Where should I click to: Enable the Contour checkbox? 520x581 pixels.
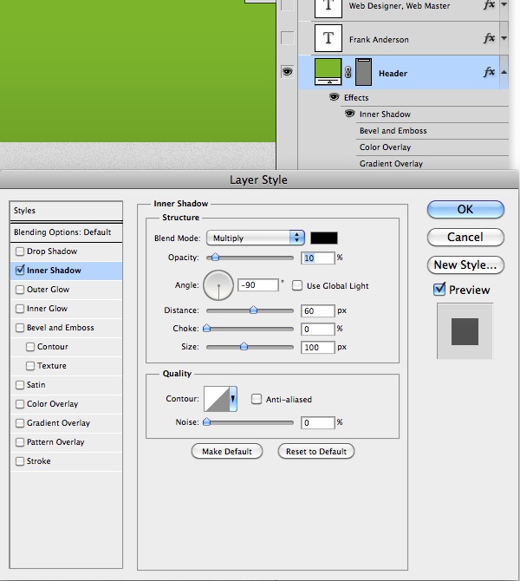pyautogui.click(x=30, y=347)
